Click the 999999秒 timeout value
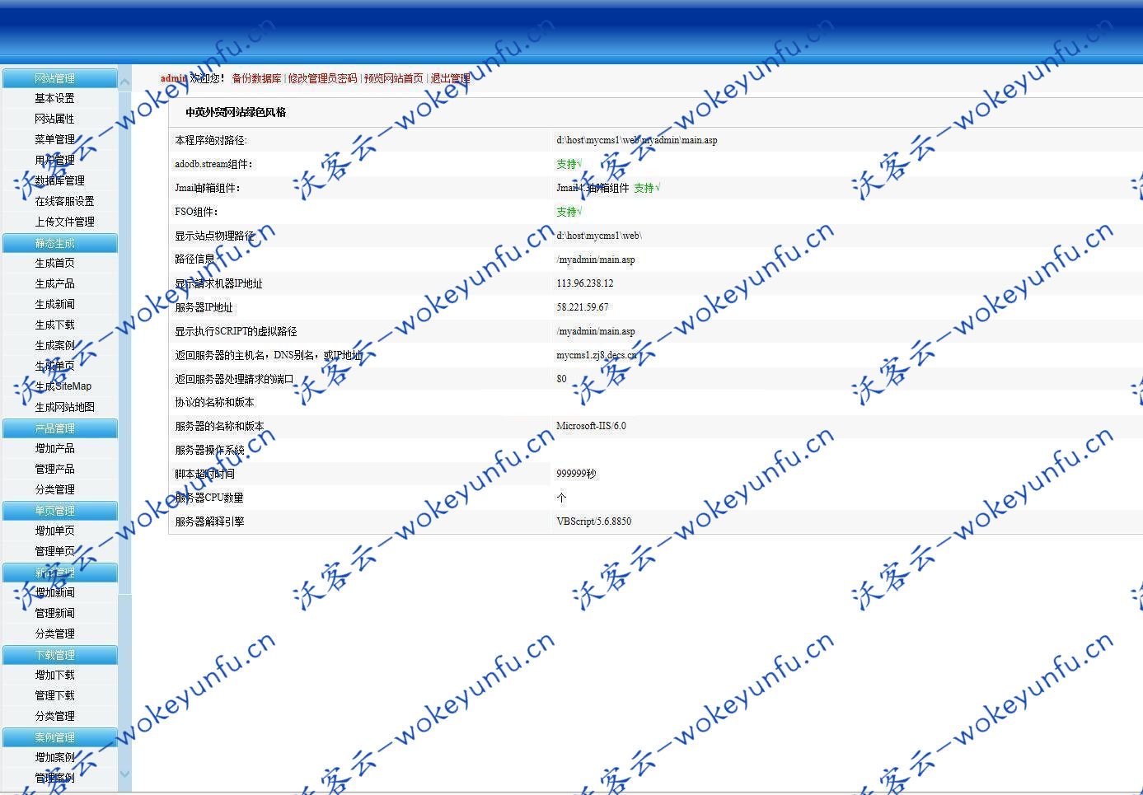The image size is (1143, 795). pos(576,474)
